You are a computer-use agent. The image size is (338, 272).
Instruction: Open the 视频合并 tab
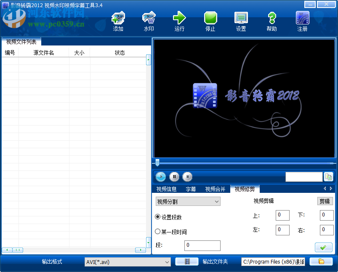(x=215, y=189)
